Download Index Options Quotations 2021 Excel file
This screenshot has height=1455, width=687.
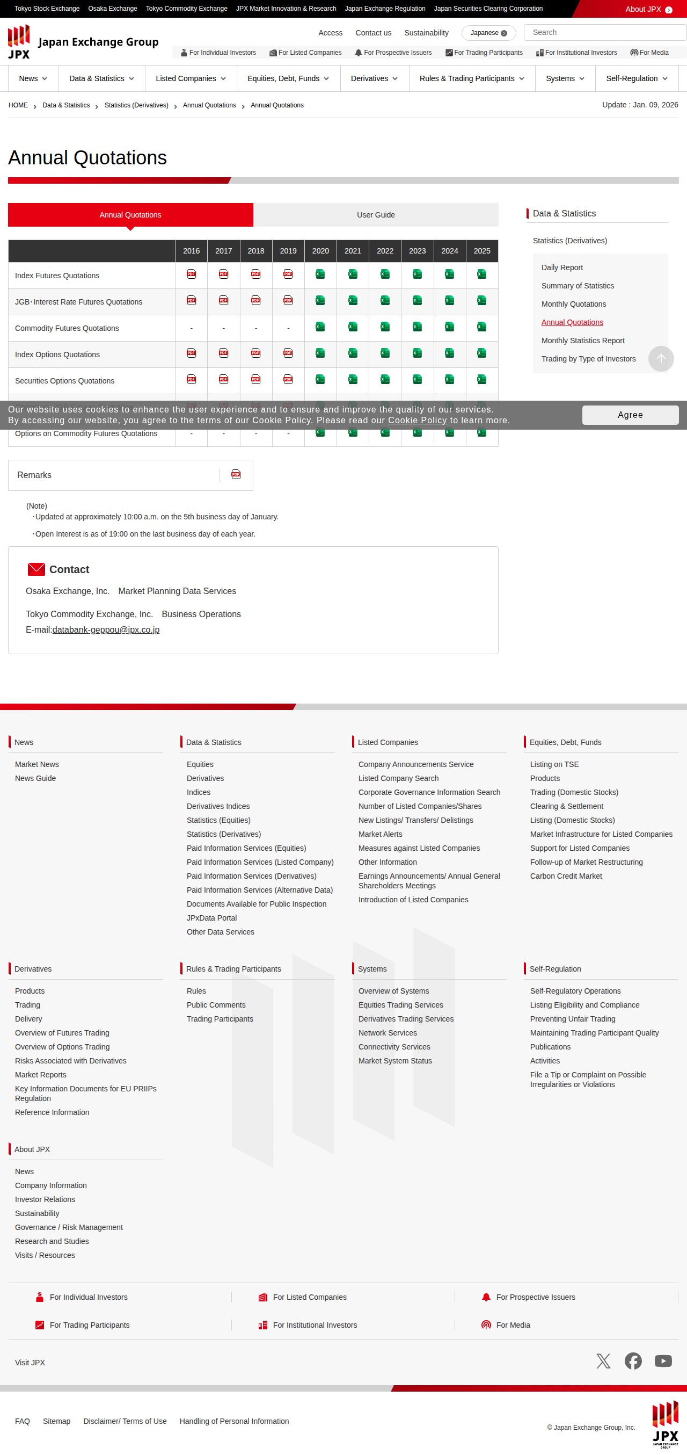click(353, 353)
